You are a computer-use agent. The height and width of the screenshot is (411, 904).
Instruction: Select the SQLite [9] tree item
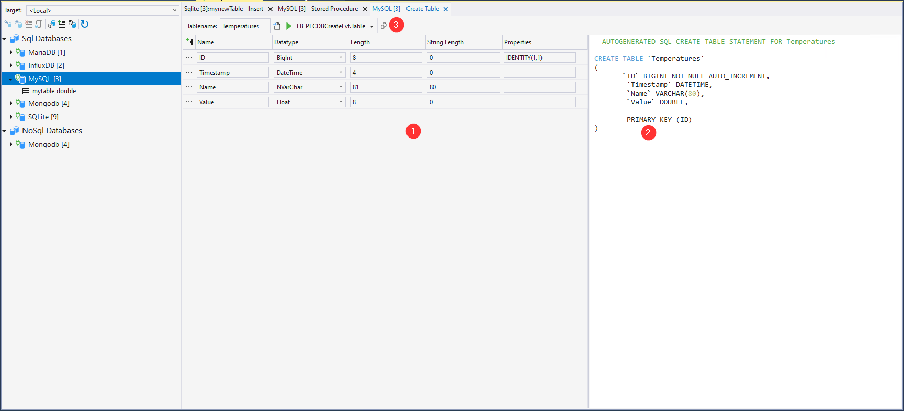pos(43,117)
